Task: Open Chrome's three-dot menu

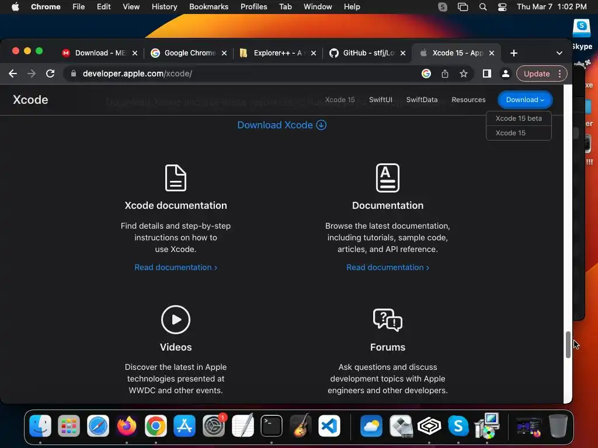Action: tap(559, 73)
